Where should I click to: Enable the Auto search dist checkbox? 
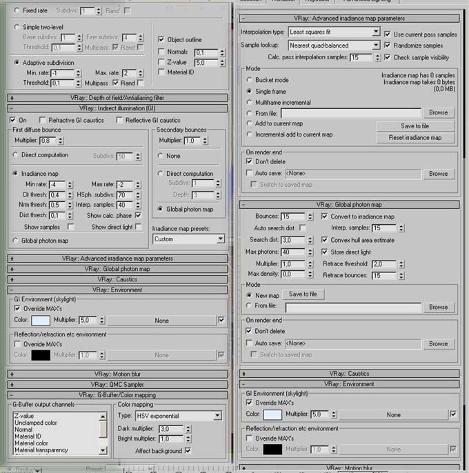coord(302,228)
